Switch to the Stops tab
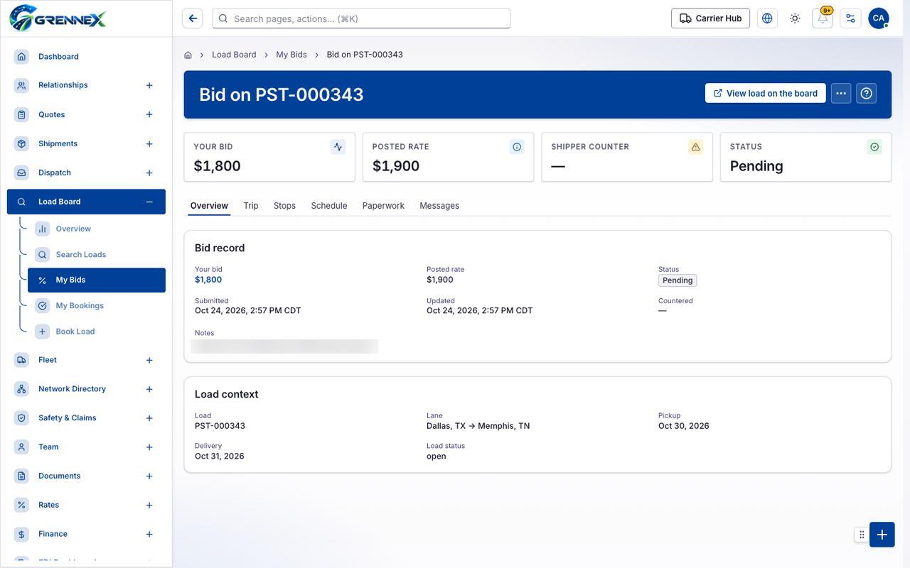Image resolution: width=910 pixels, height=568 pixels. [284, 206]
